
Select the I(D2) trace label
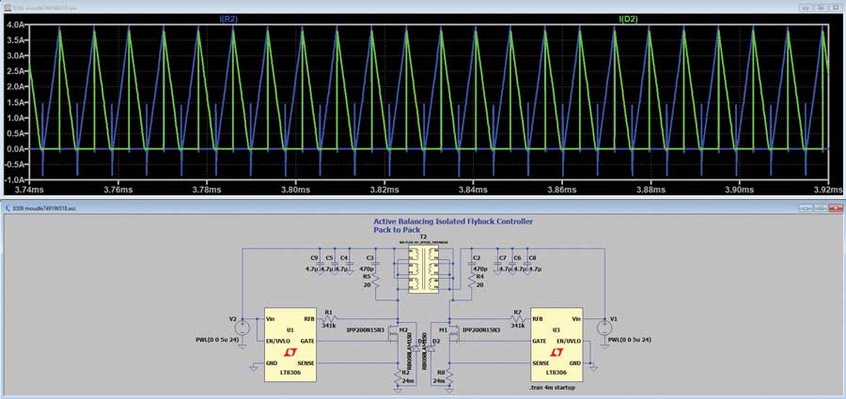coord(628,17)
